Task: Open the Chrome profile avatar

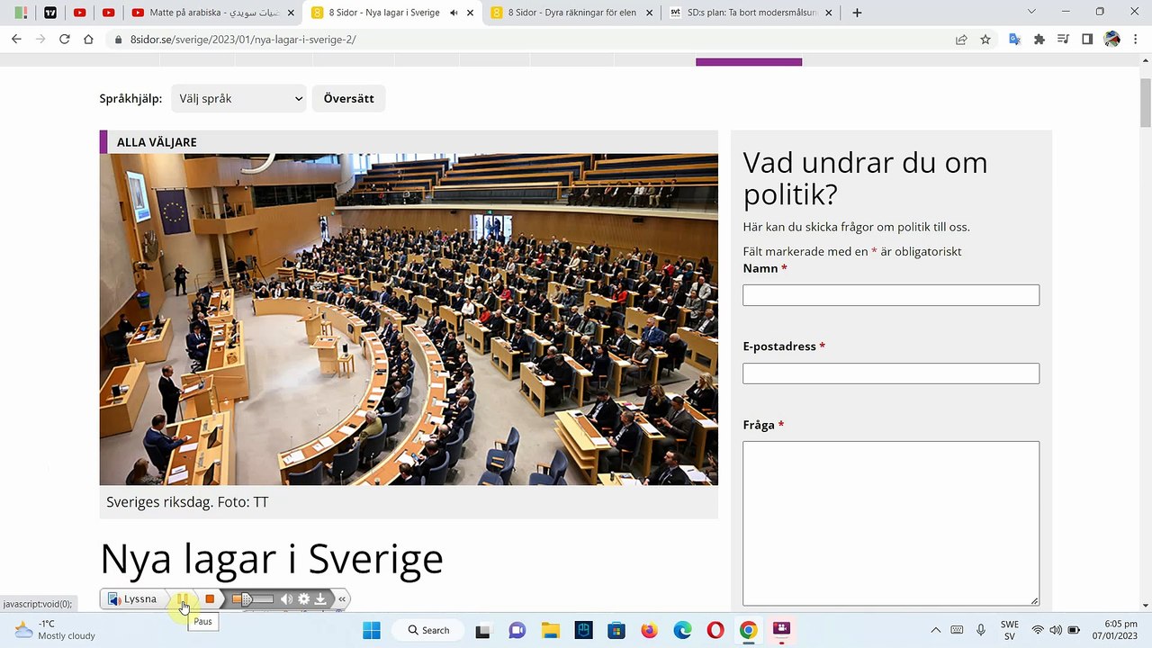Action: [x=1112, y=40]
